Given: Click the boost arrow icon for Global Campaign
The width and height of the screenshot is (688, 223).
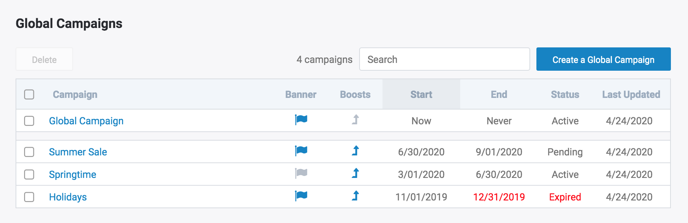Looking at the screenshot, I should point(355,120).
